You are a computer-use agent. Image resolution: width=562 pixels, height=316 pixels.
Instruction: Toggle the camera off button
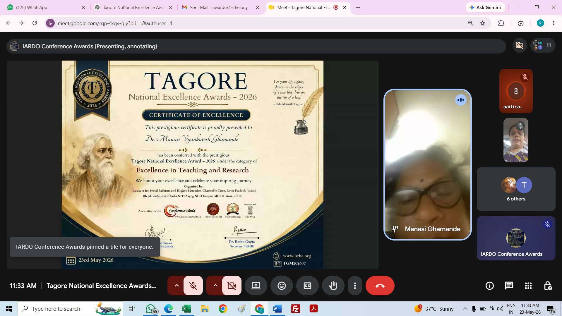[232, 286]
